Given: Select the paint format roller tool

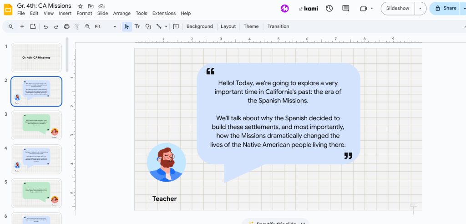Looking at the screenshot, I should click(77, 27).
